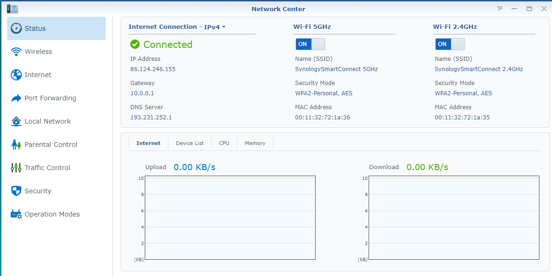The width and height of the screenshot is (552, 276).
Task: Click inside the Download traffic graph
Action: tap(454, 217)
